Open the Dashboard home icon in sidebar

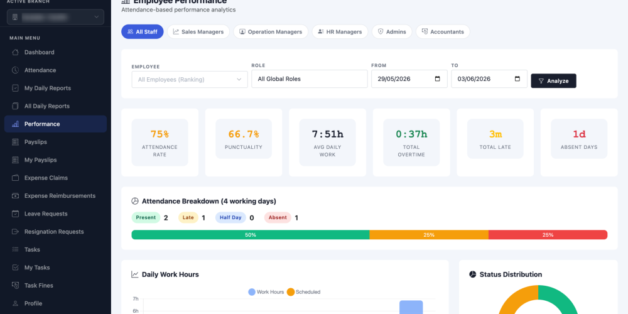pos(15,53)
